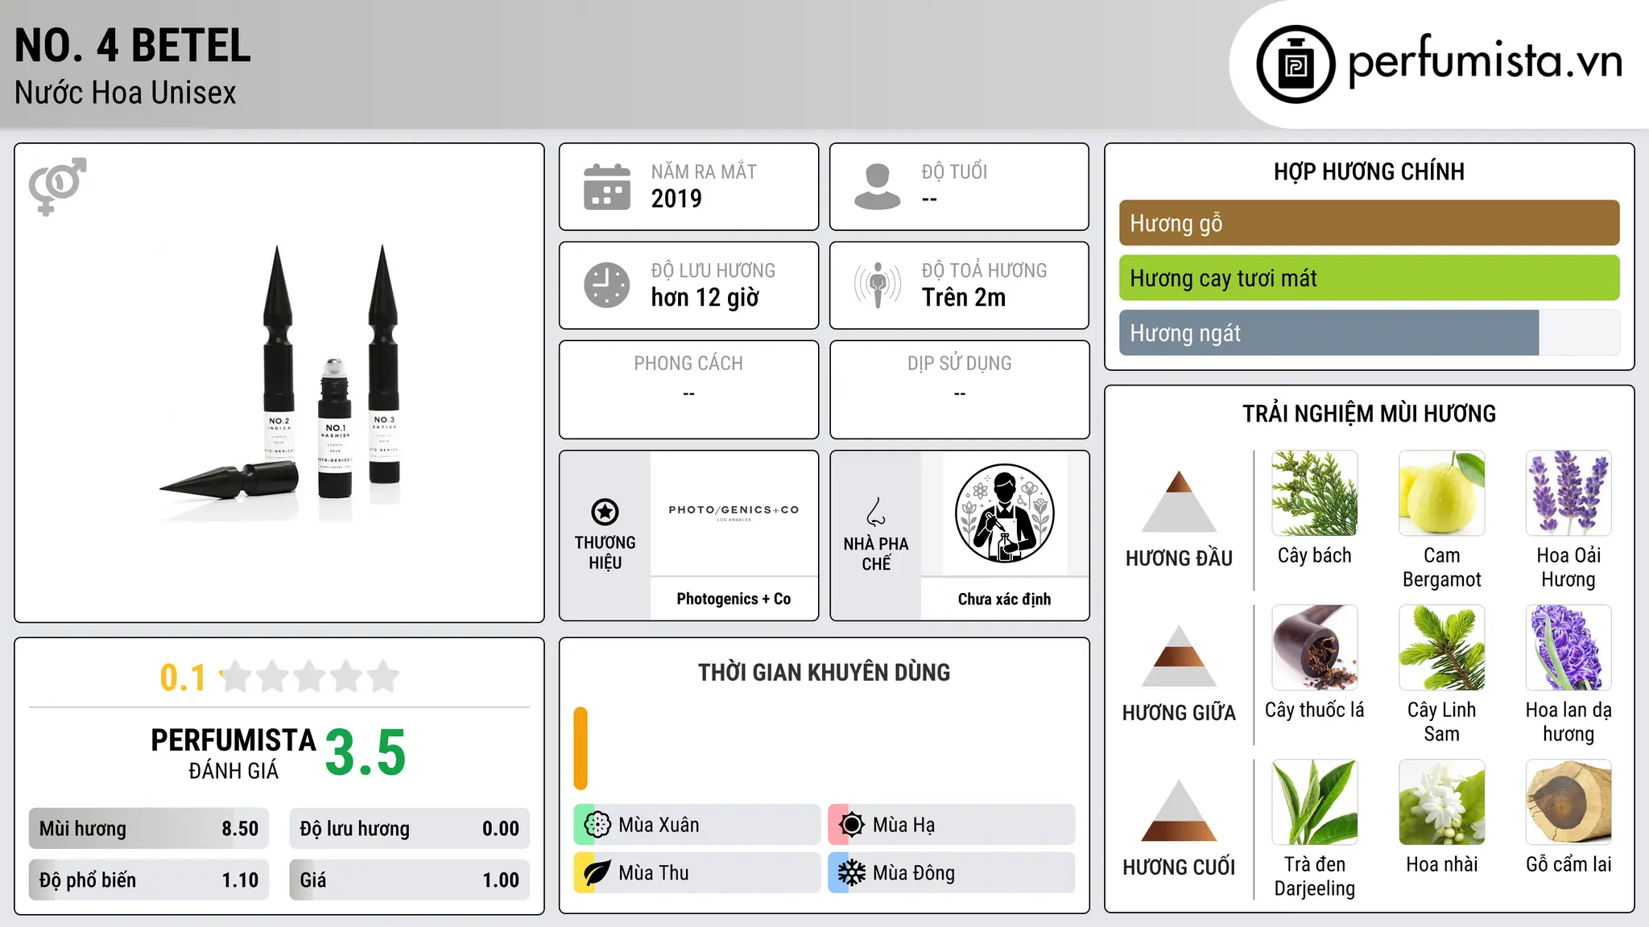The height and width of the screenshot is (927, 1649).
Task: Click the orange recommended-time bar
Action: click(x=581, y=748)
